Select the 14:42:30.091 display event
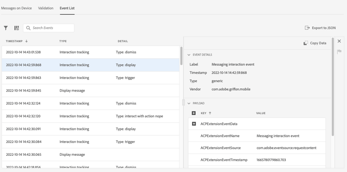The image size is (347, 172). (x=91, y=129)
